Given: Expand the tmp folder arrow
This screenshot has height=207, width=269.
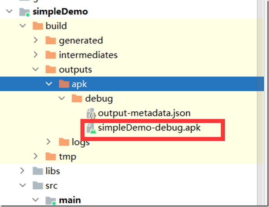Looking at the screenshot, I should [x=35, y=156].
